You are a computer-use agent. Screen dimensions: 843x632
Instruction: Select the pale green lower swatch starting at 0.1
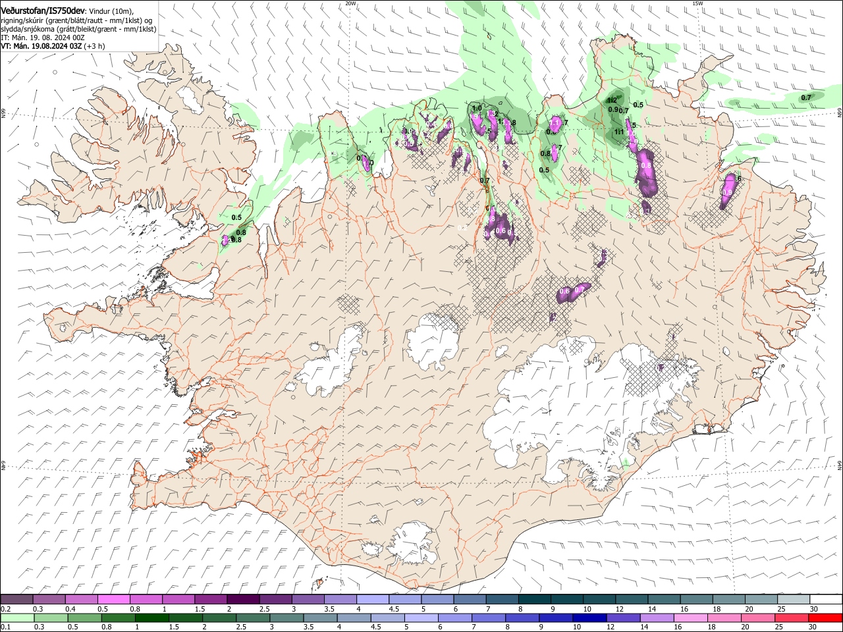pyautogui.click(x=16, y=618)
